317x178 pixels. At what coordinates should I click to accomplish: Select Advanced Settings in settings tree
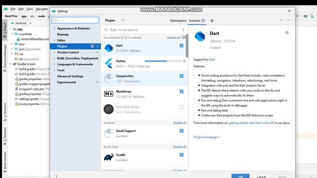(x=70, y=76)
